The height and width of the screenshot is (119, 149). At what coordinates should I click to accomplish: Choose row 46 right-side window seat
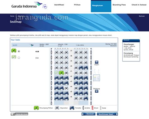(86, 98)
